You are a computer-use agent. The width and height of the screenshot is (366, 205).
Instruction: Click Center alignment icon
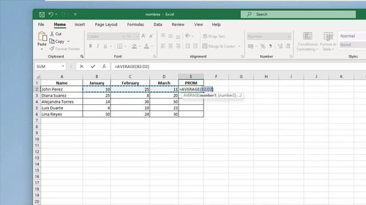pos(170,46)
